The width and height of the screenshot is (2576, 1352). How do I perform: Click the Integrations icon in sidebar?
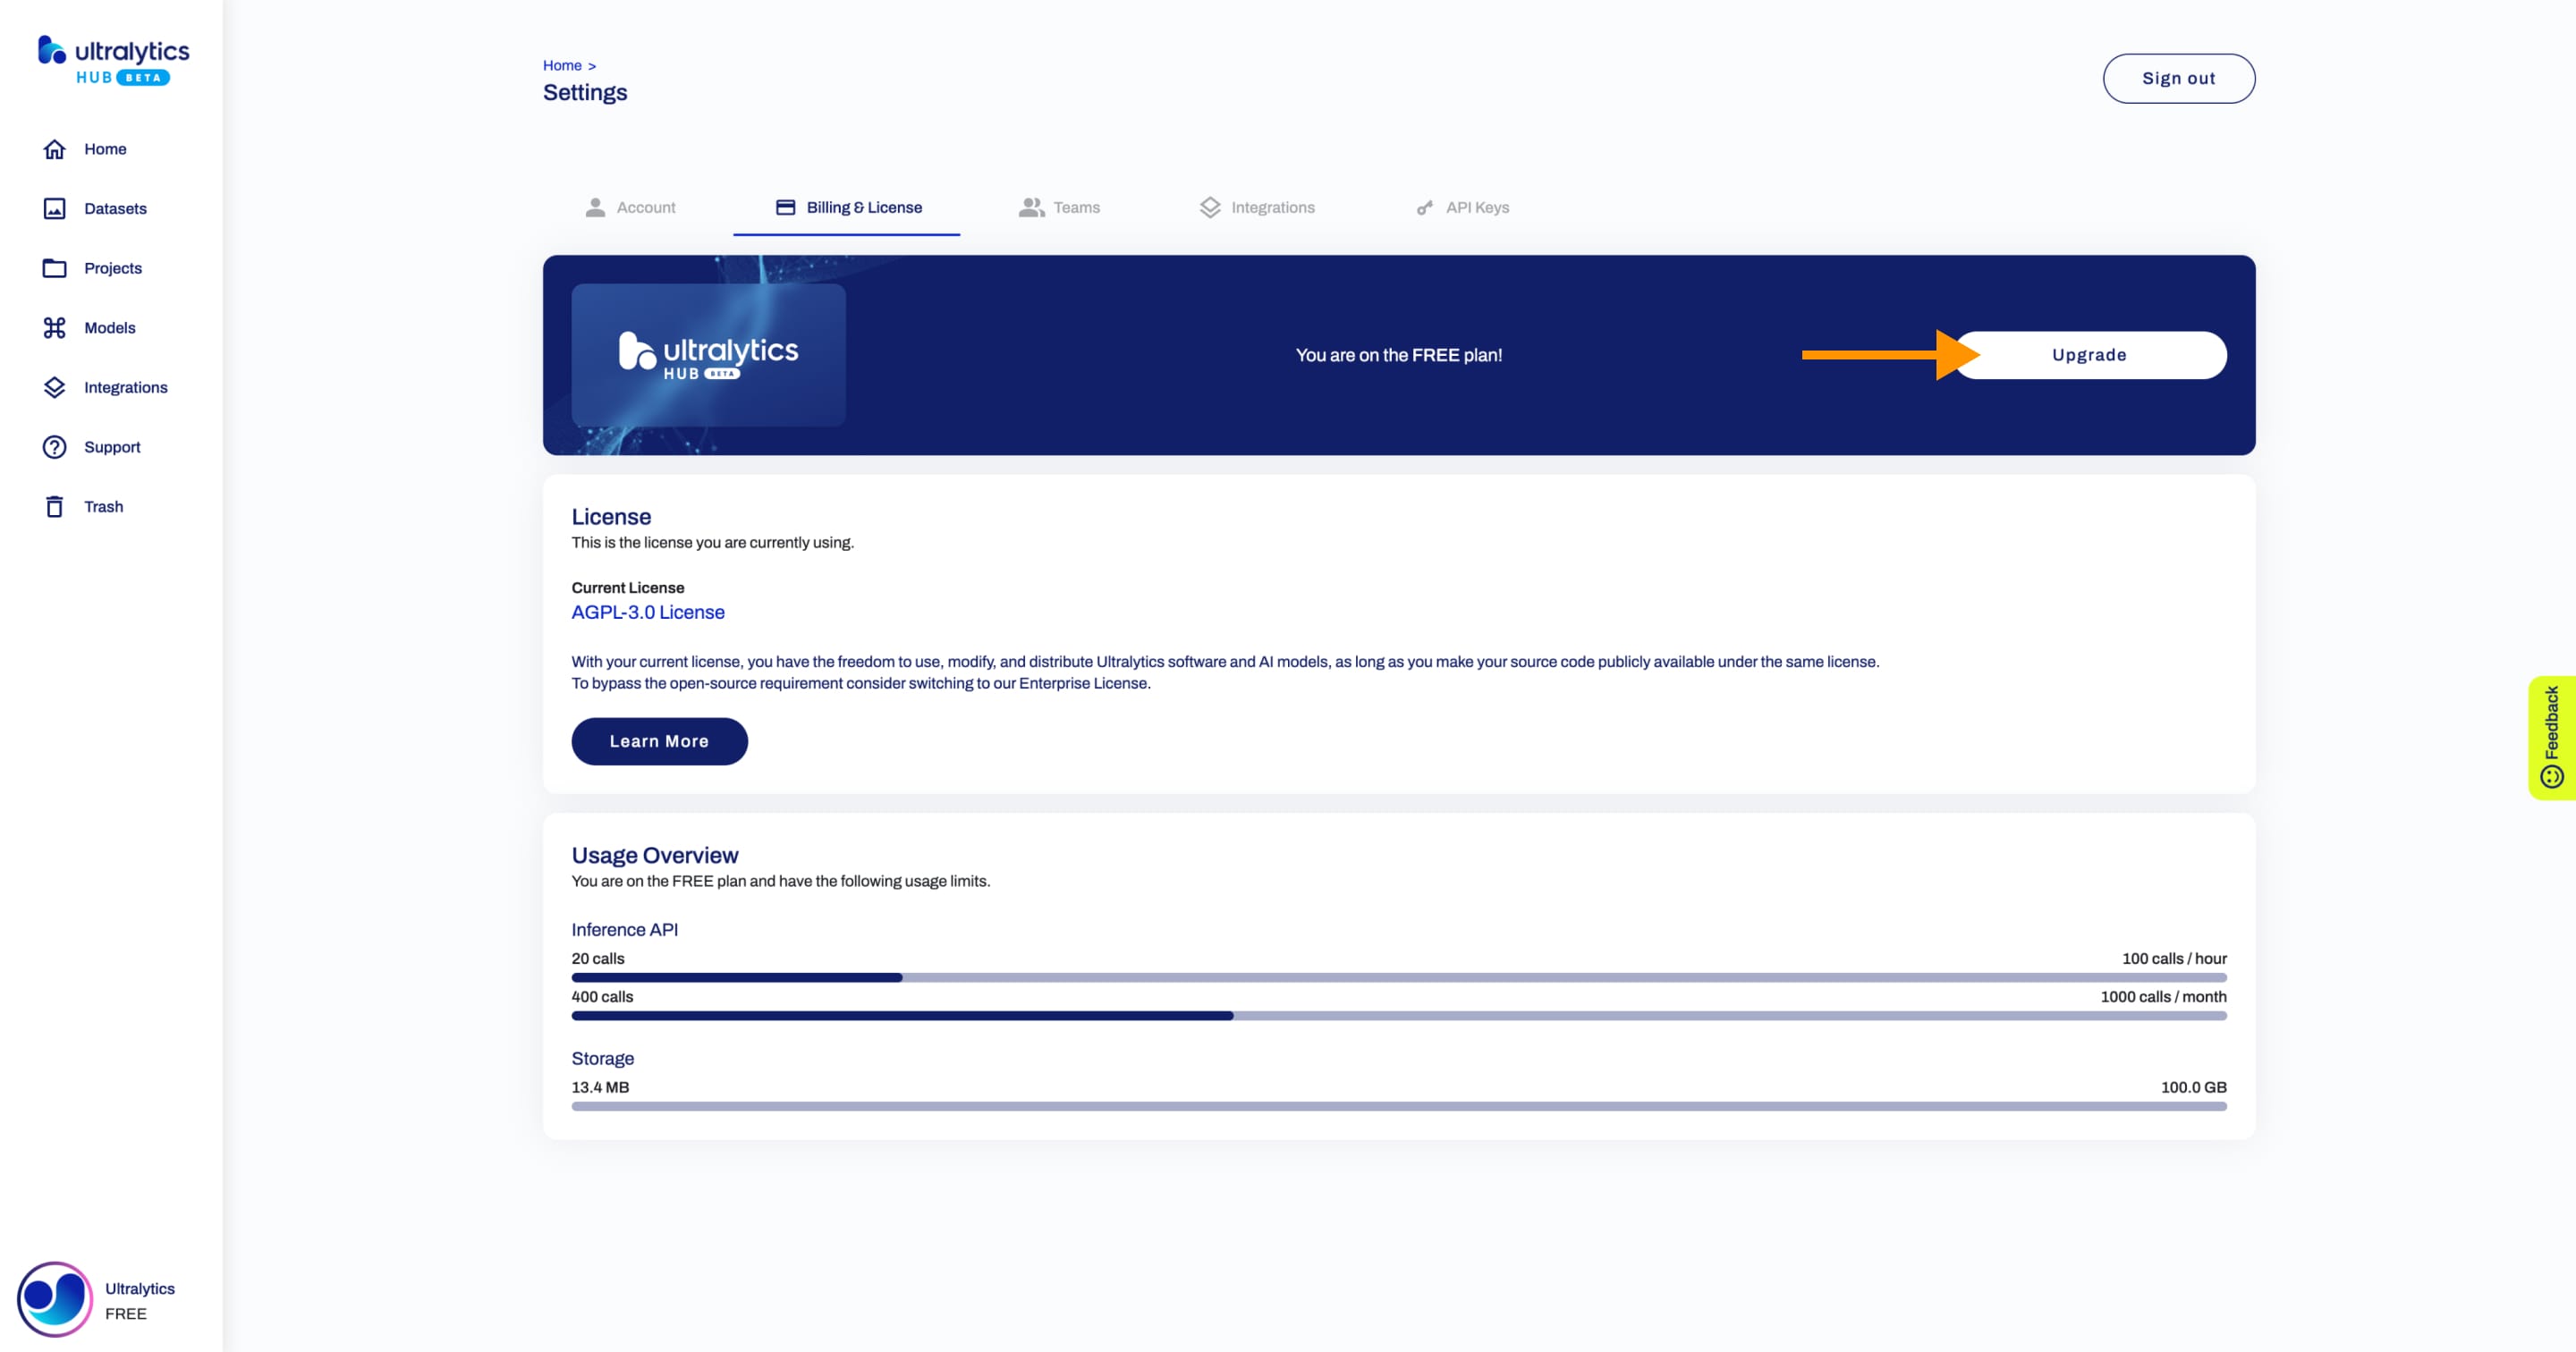[x=53, y=386]
